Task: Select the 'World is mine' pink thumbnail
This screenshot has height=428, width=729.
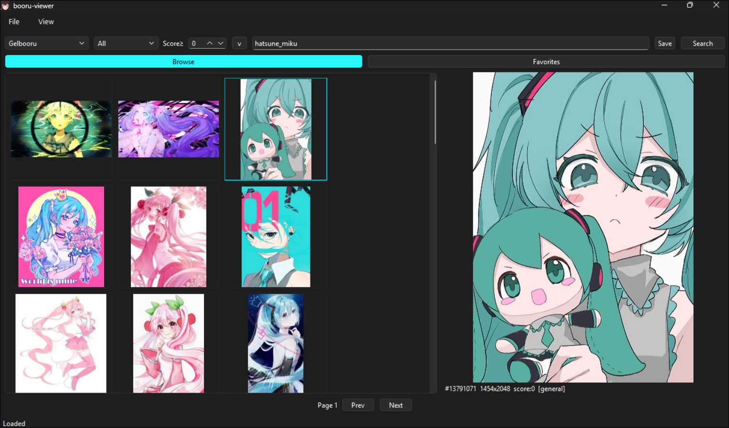Action: tap(61, 236)
